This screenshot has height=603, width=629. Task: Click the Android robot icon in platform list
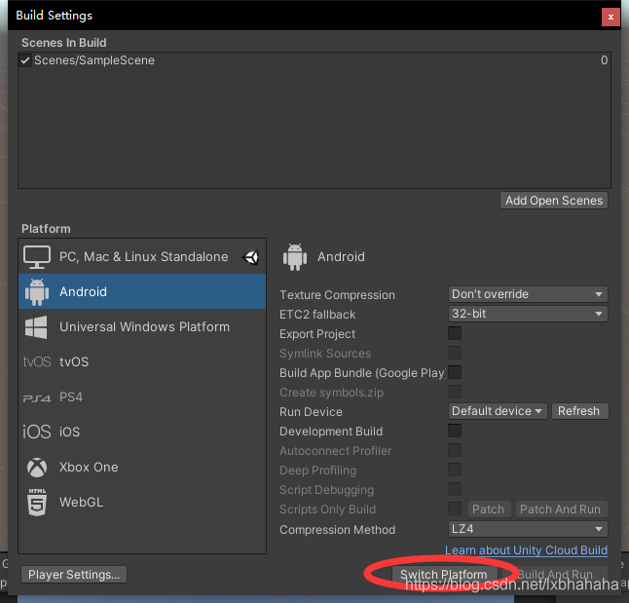[37, 292]
